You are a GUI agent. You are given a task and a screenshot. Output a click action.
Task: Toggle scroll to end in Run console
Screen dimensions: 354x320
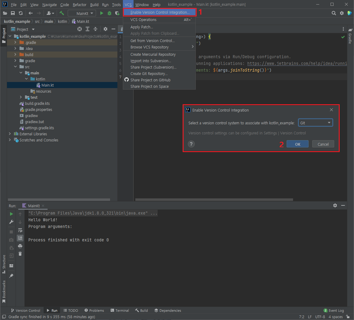coord(20,238)
